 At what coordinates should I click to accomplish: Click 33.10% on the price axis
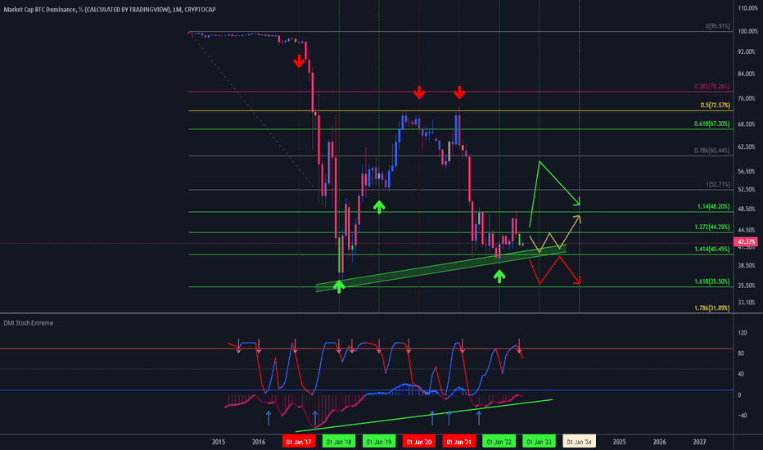pyautogui.click(x=747, y=303)
